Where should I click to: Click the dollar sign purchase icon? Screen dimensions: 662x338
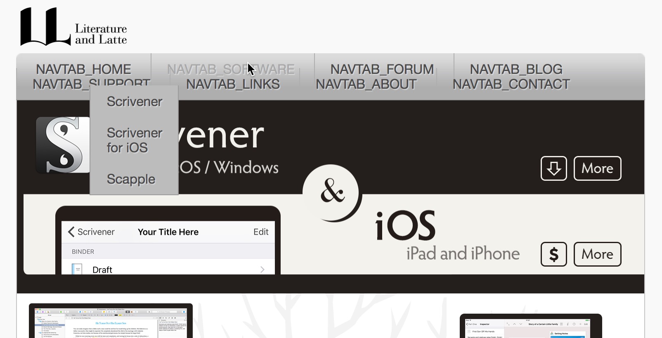554,254
